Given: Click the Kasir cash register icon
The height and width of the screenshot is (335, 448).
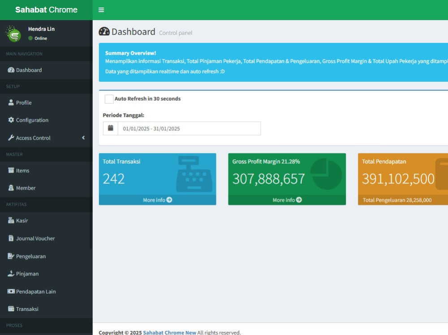Looking at the screenshot, I should tap(11, 221).
